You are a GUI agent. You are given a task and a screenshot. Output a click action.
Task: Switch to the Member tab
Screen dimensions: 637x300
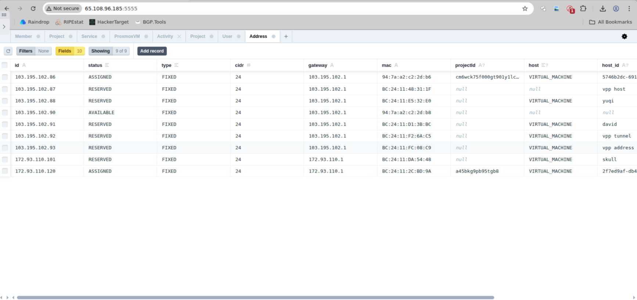(24, 36)
